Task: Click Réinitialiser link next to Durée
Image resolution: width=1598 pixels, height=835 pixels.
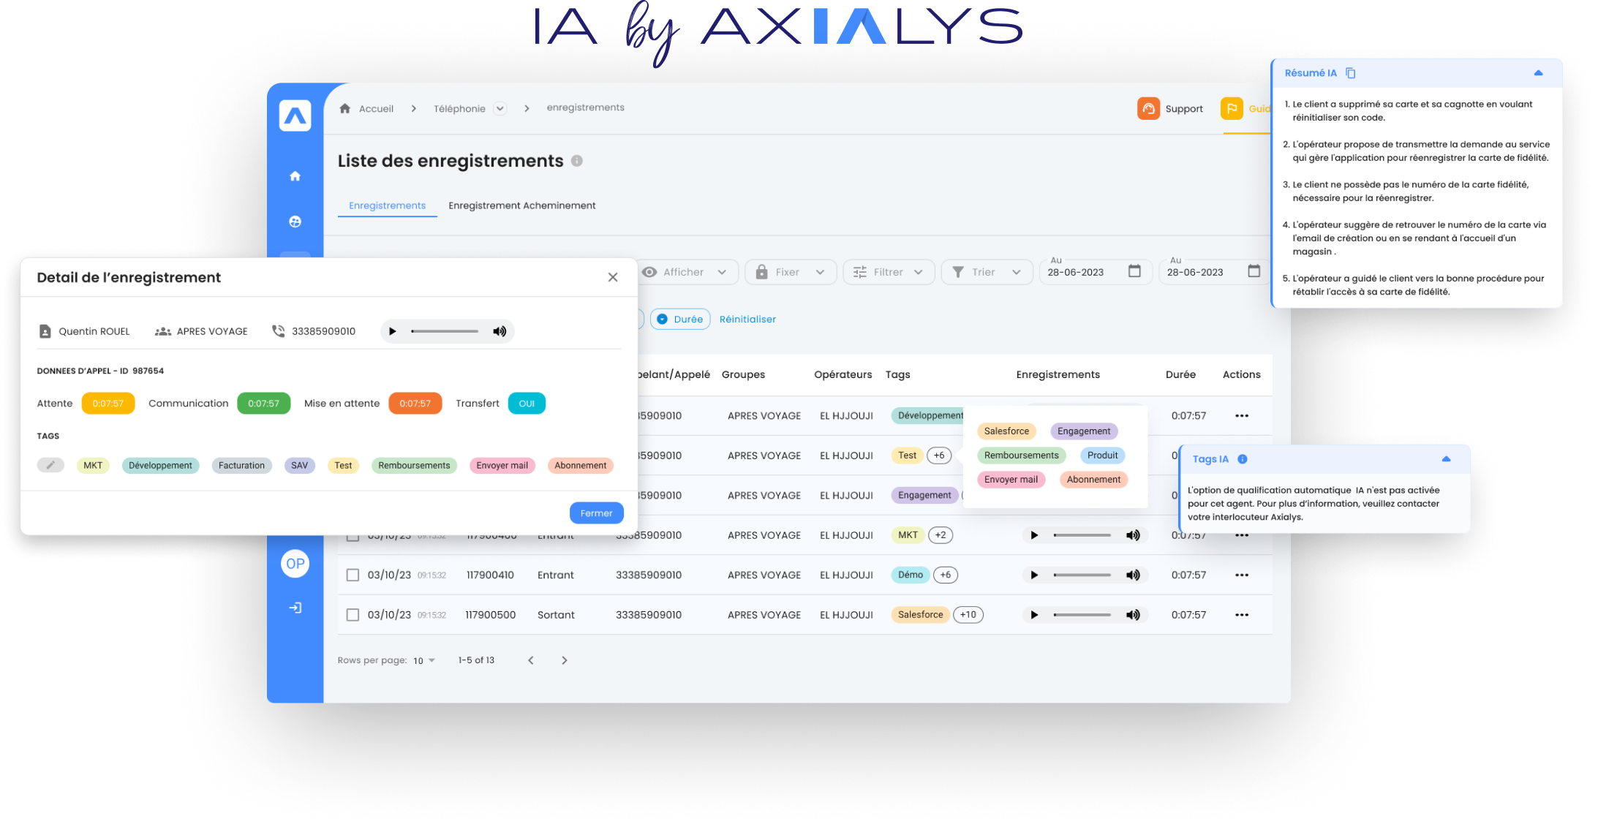Action: point(746,320)
